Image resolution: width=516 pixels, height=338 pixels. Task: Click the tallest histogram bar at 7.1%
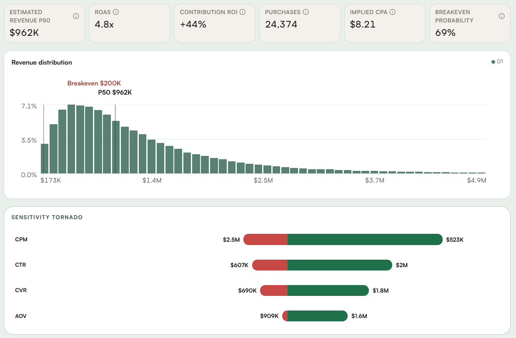pos(71,139)
